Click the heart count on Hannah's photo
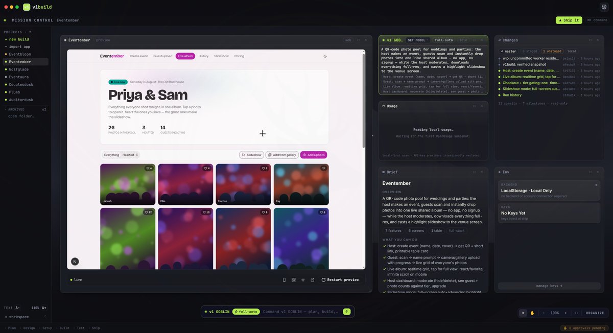 pos(149,168)
